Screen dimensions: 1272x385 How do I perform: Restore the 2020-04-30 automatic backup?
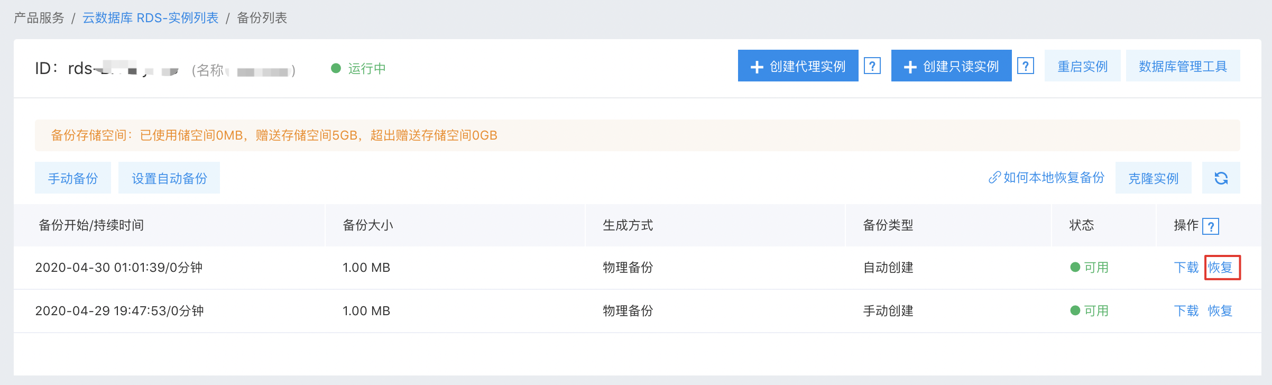pyautogui.click(x=1220, y=268)
